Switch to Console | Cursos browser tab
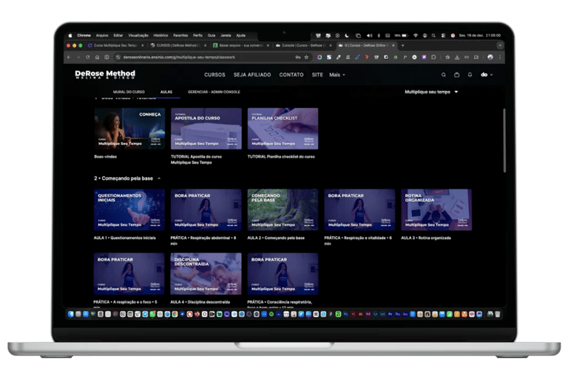This screenshot has width=568, height=379. [302, 45]
